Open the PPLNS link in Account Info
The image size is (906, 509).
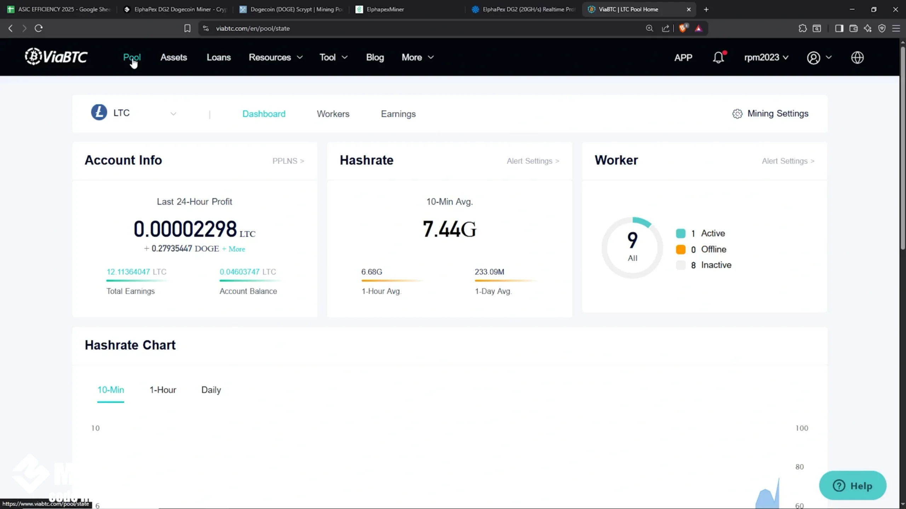click(x=288, y=161)
